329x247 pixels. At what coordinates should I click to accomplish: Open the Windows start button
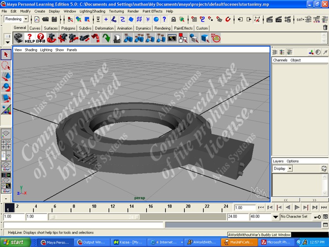pyautogui.click(x=13, y=242)
